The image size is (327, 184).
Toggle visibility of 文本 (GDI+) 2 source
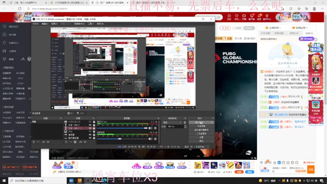pyautogui.click(x=90, y=128)
